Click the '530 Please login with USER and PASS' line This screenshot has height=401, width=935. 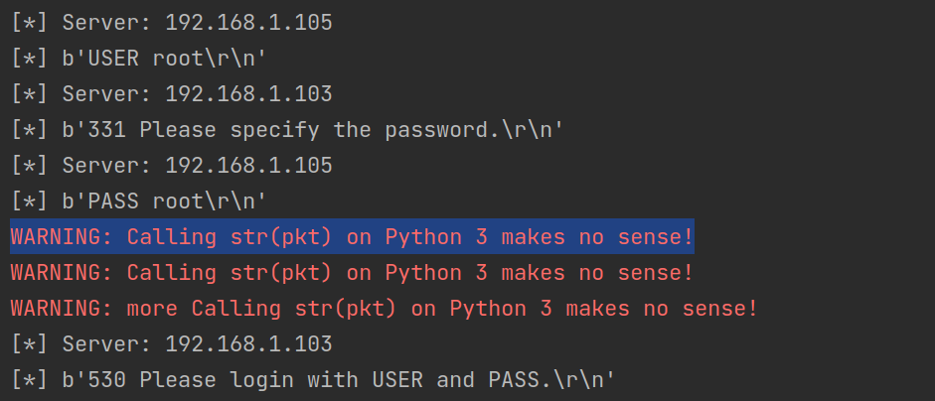coord(338,379)
